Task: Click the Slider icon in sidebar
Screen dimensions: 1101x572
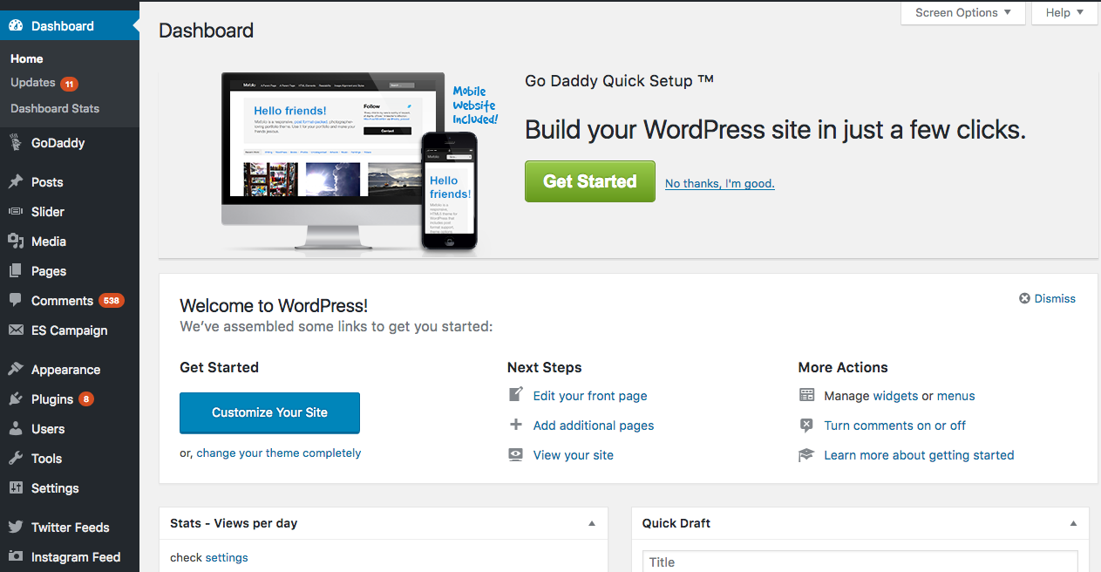Action: tap(16, 212)
